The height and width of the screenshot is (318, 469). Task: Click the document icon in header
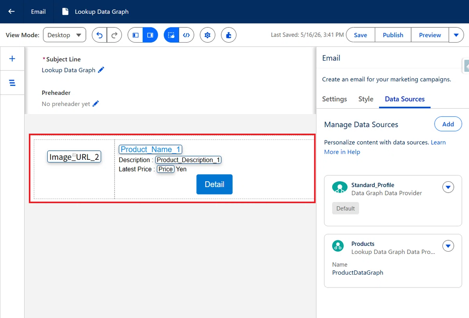coord(65,11)
